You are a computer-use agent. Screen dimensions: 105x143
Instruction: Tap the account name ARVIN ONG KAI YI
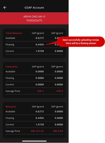34,17
